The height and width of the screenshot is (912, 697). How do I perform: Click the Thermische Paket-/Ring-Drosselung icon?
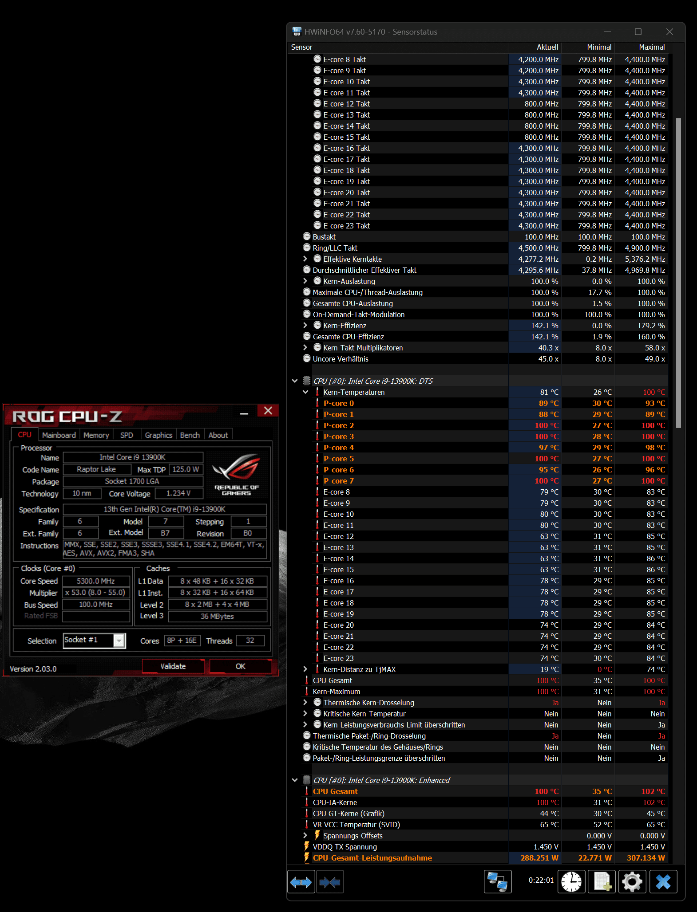coord(307,735)
